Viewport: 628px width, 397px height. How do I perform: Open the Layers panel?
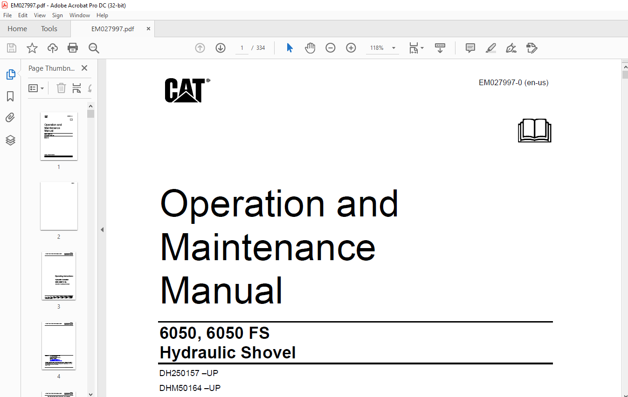point(10,140)
